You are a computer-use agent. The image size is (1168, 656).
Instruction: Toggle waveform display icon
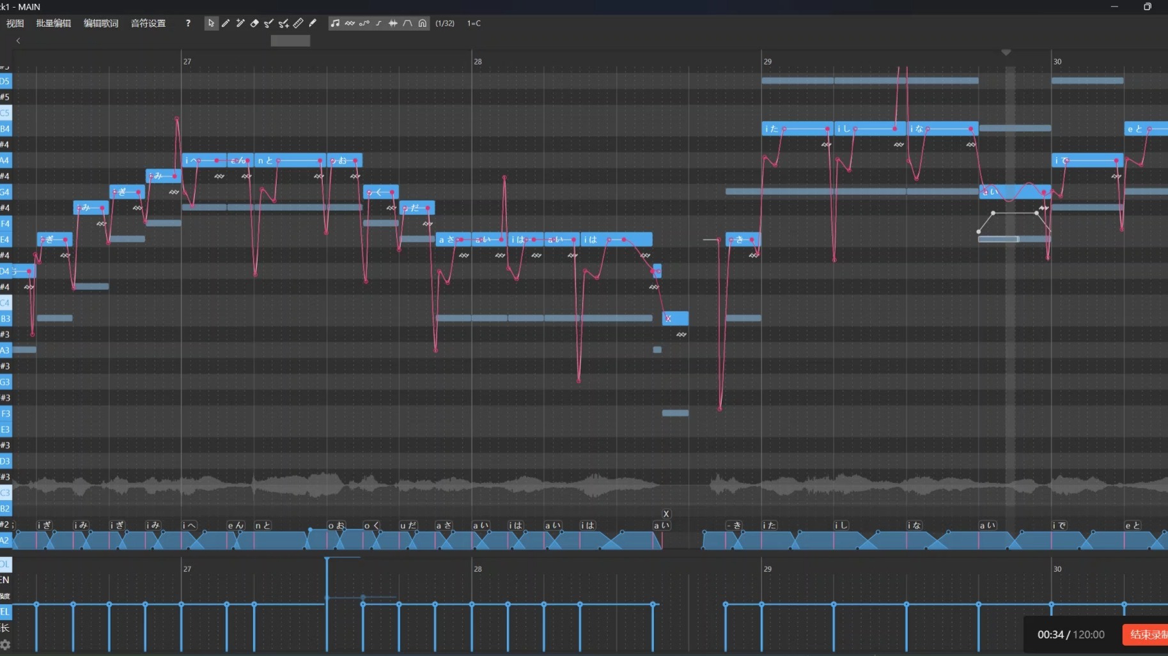pyautogui.click(x=393, y=23)
